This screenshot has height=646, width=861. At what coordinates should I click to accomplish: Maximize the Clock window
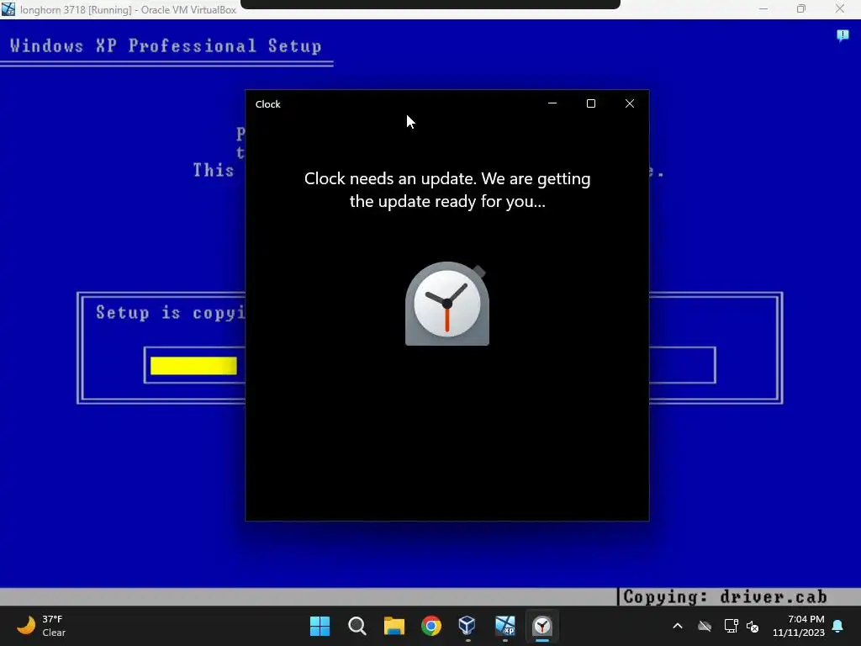click(x=591, y=103)
